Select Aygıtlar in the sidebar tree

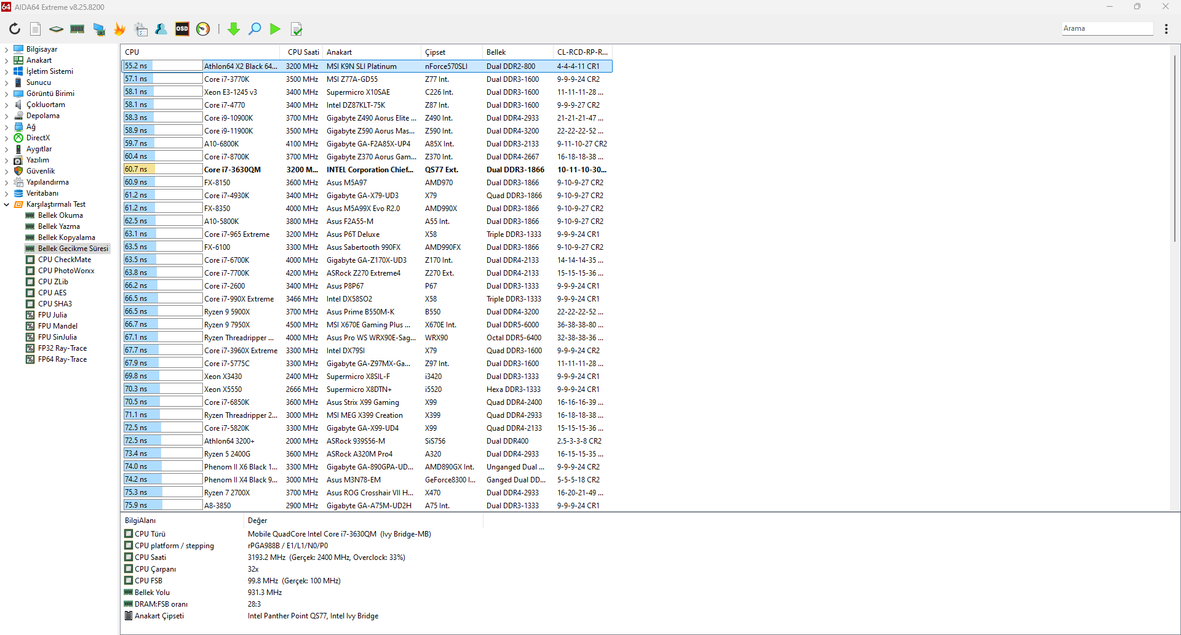[x=39, y=149]
